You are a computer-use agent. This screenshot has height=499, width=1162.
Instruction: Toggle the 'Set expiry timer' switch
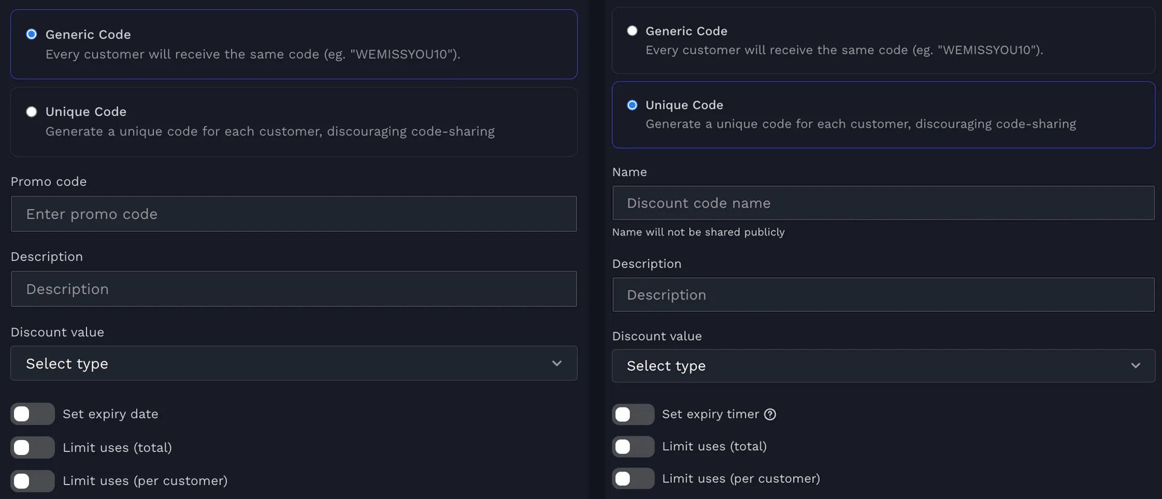pyautogui.click(x=633, y=415)
